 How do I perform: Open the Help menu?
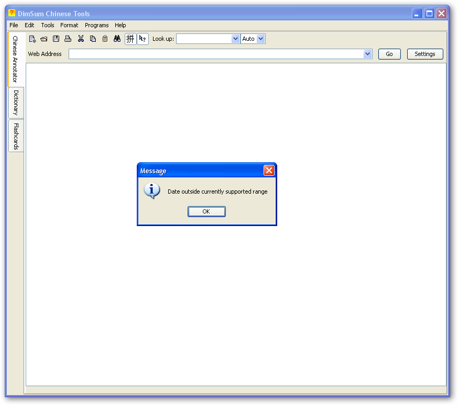[121, 25]
